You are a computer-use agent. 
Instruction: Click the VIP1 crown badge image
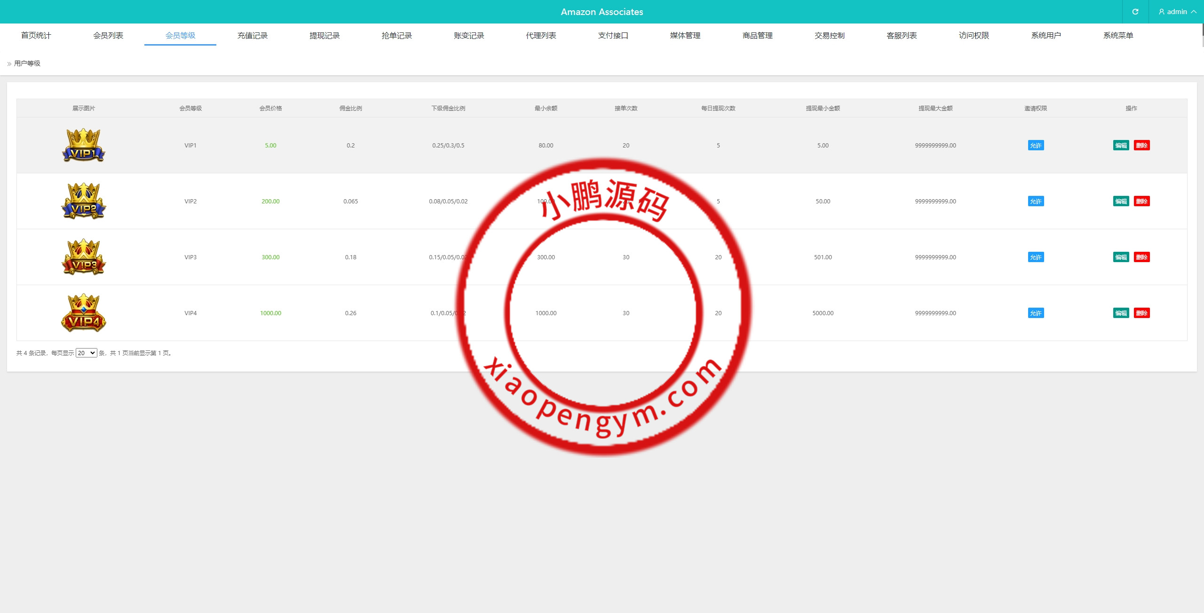[x=84, y=145]
